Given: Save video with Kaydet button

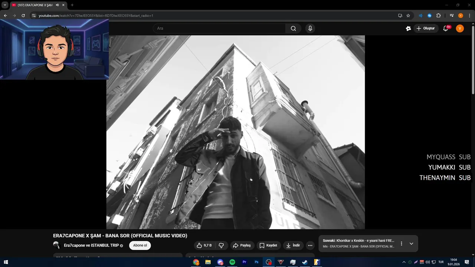Looking at the screenshot, I should click(x=268, y=245).
